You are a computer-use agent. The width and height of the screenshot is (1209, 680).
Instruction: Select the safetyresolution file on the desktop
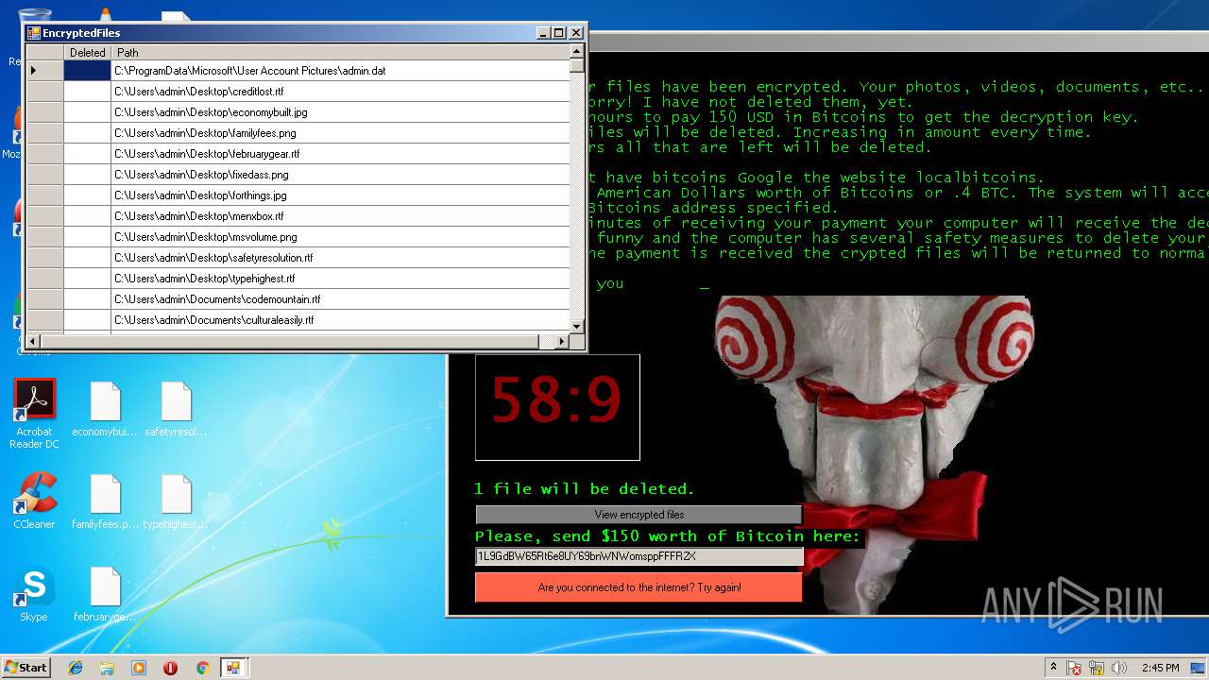click(176, 410)
